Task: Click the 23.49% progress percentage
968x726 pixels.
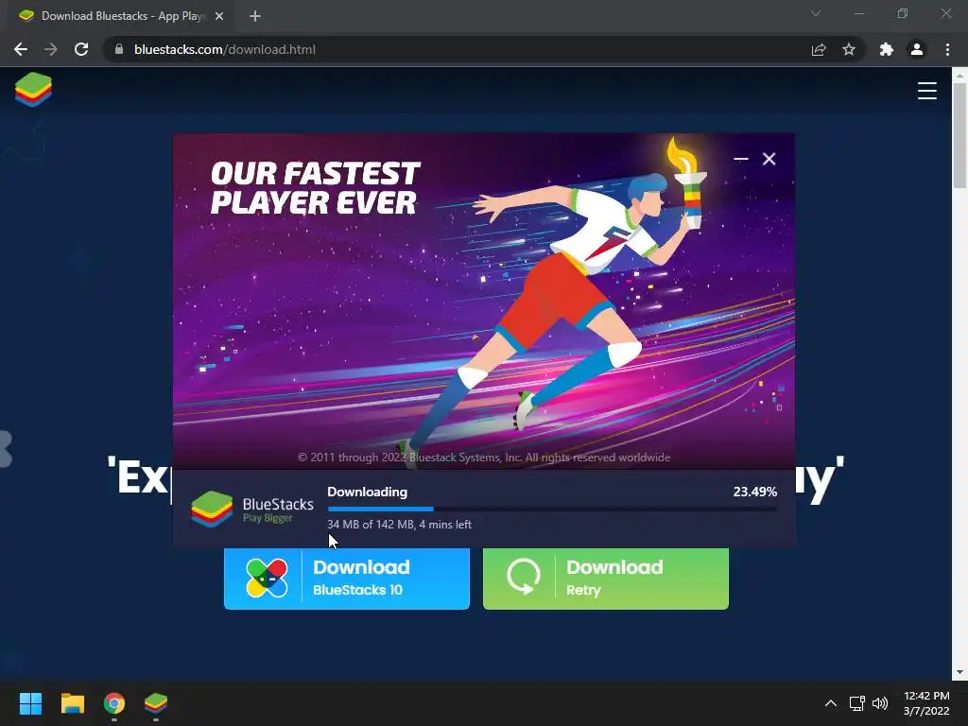Action: [755, 492]
